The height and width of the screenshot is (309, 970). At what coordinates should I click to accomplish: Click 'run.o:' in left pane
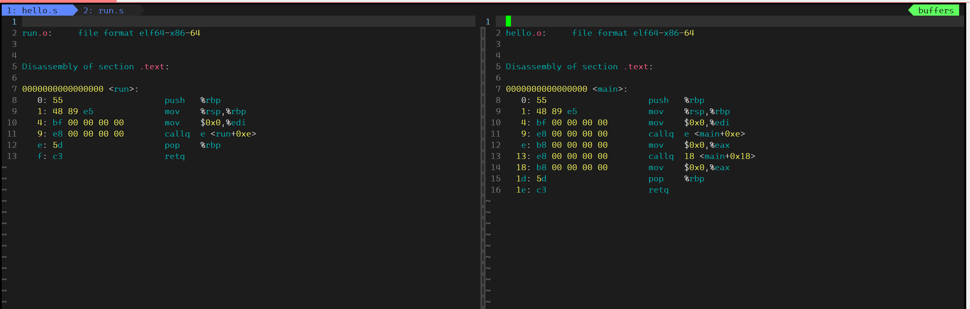click(37, 33)
